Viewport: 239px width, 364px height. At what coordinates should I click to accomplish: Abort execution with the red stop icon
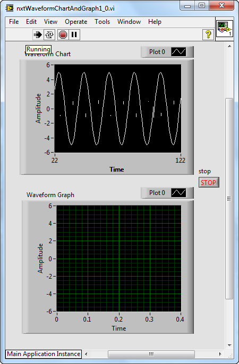coord(63,34)
